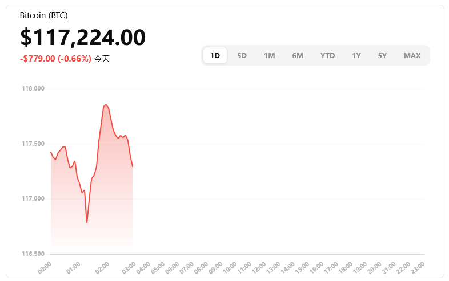Switch chart to YTD view
This screenshot has height=281, width=449.
point(327,55)
